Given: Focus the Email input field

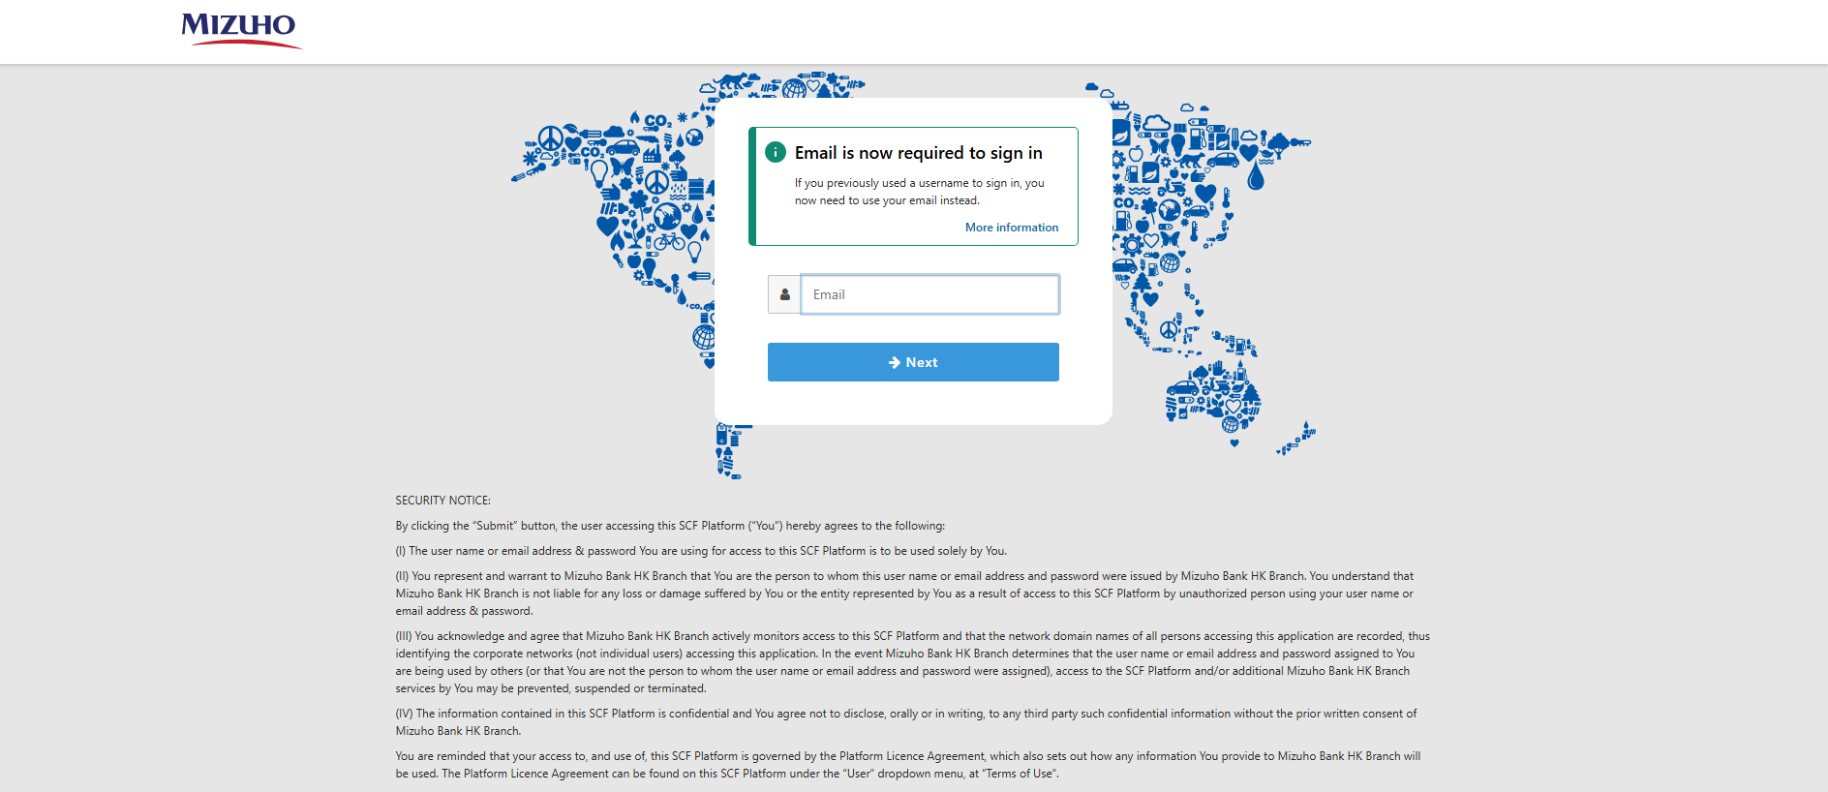Looking at the screenshot, I should tap(929, 294).
